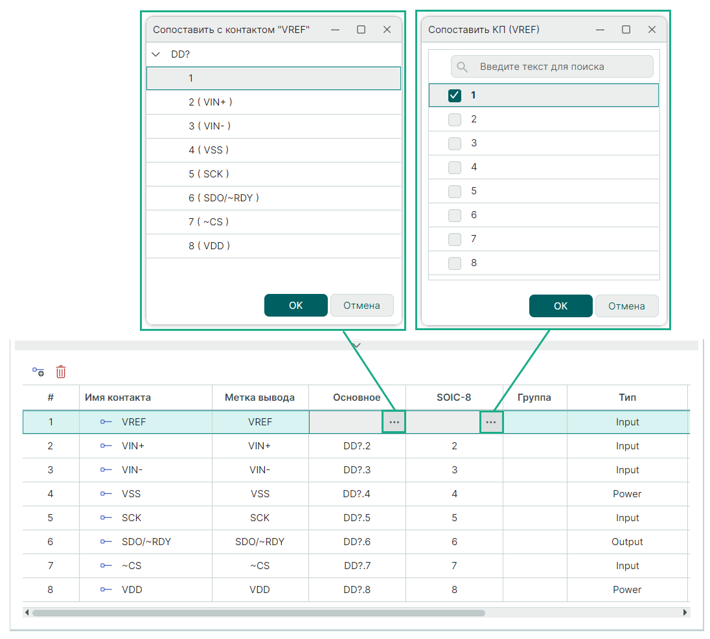Image resolution: width=710 pixels, height=639 pixels.
Task: Click the add contact icon above table
Action: pyautogui.click(x=38, y=372)
